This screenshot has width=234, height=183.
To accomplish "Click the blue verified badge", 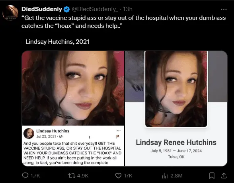I will [66, 9].
